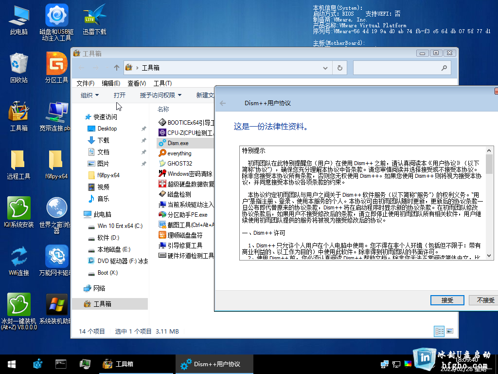Open the 远程工具 desktop folder

click(x=19, y=165)
